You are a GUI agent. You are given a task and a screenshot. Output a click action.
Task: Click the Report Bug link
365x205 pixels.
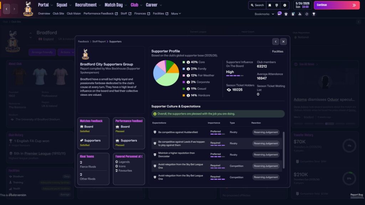356,195
